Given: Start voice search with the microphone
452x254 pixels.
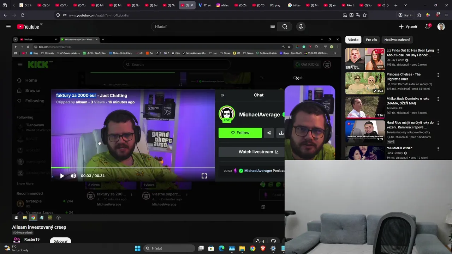Looking at the screenshot, I should (301, 26).
